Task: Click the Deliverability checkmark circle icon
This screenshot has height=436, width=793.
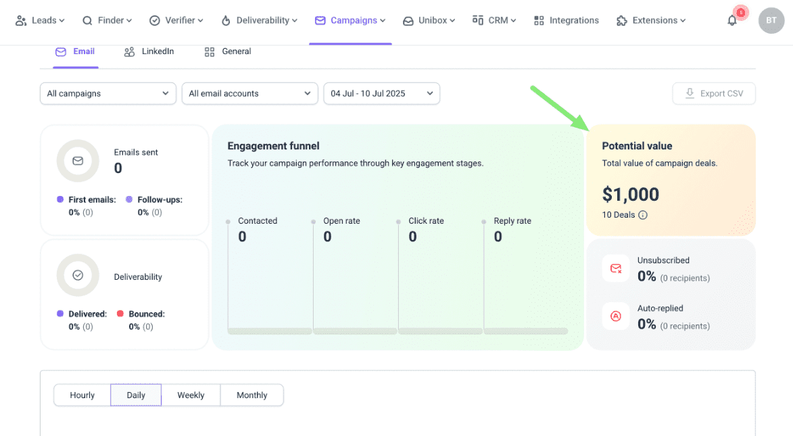Action: click(x=78, y=275)
